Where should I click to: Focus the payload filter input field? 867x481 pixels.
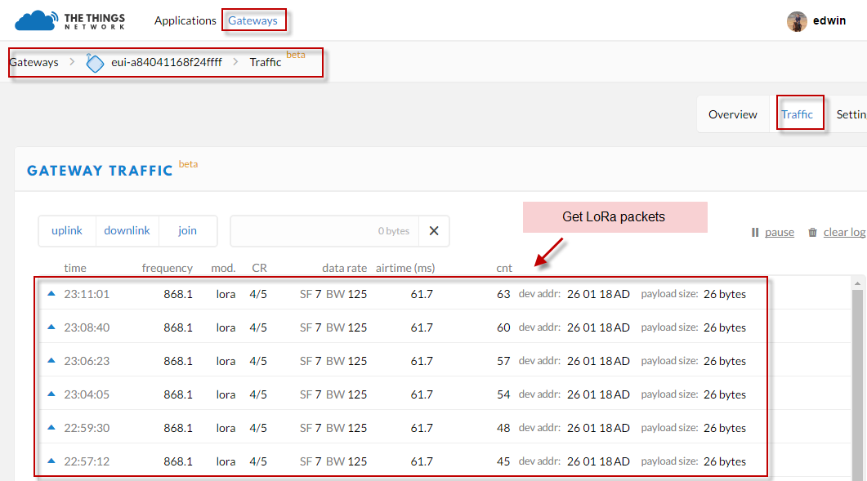point(324,231)
